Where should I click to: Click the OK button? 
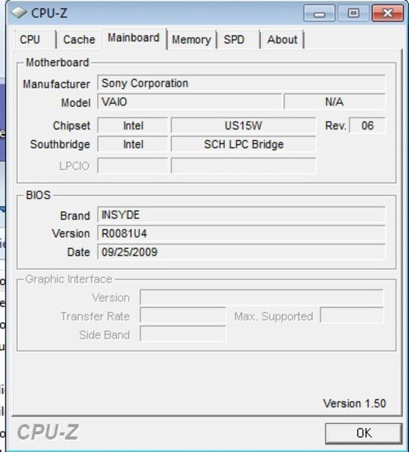[x=364, y=433]
